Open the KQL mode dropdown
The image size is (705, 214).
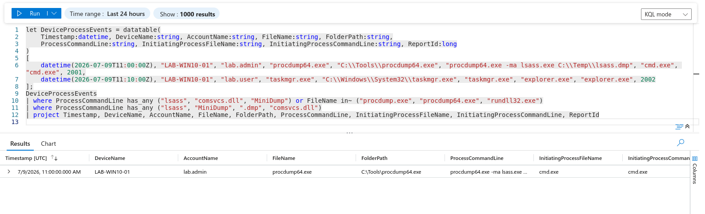[x=666, y=14]
